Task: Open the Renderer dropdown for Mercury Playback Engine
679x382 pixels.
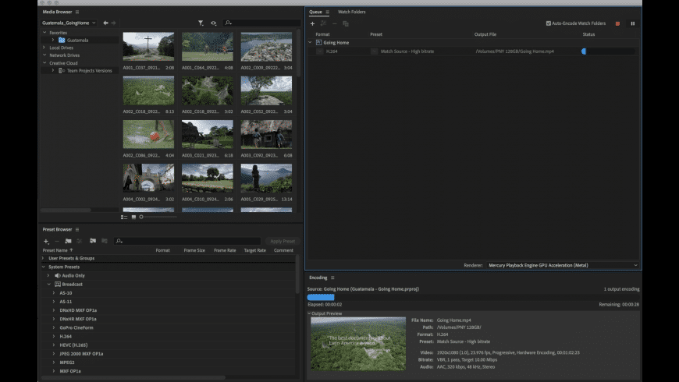Action: pyautogui.click(x=560, y=265)
